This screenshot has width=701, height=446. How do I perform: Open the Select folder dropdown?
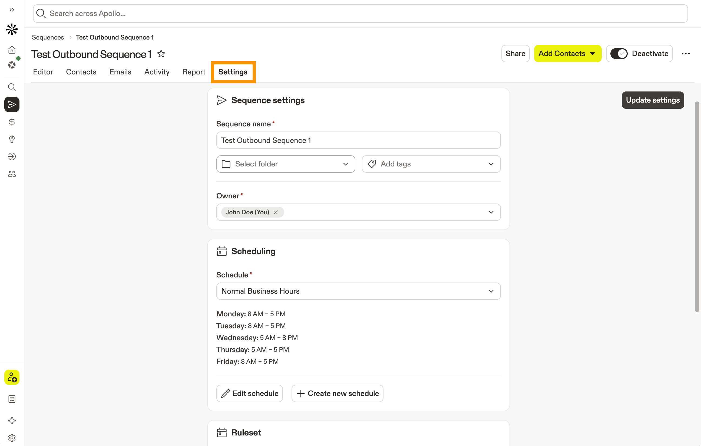pyautogui.click(x=286, y=164)
